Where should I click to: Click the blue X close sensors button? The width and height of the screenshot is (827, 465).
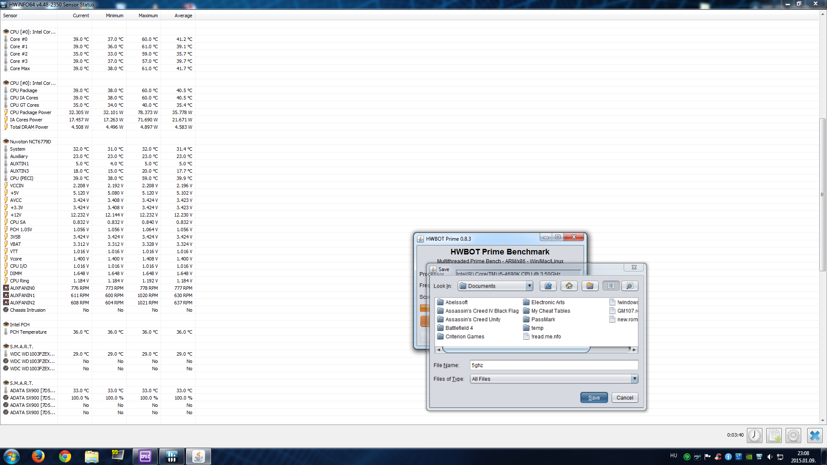pos(815,435)
